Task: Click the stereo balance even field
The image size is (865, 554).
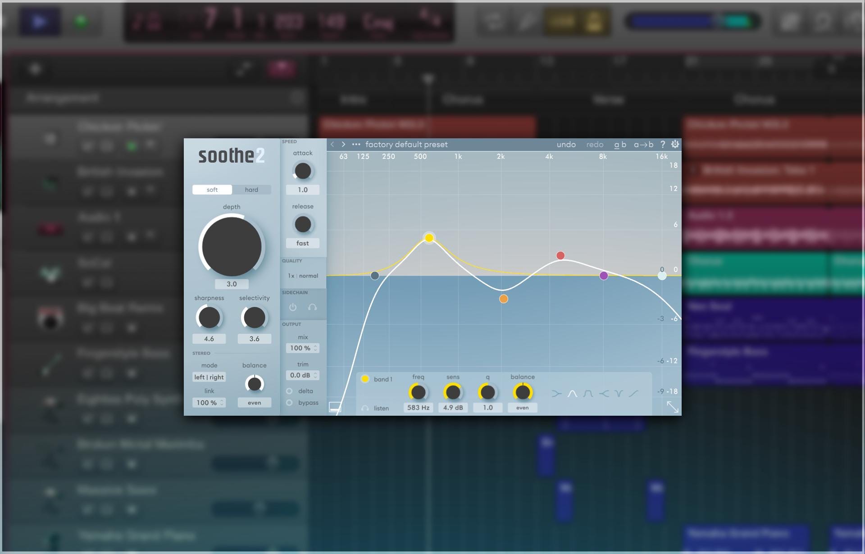Action: click(254, 403)
